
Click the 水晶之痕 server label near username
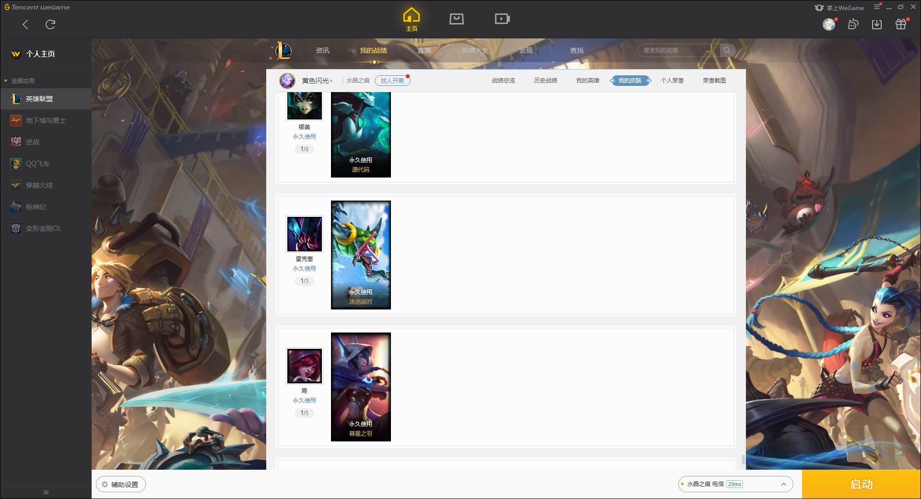pos(358,81)
